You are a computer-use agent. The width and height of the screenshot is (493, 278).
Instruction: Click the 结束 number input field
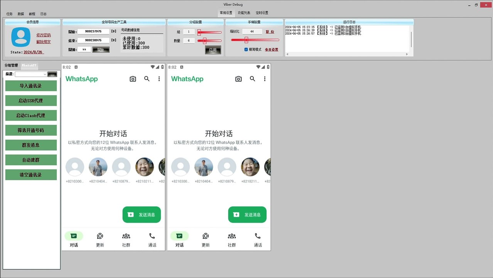[94, 40]
